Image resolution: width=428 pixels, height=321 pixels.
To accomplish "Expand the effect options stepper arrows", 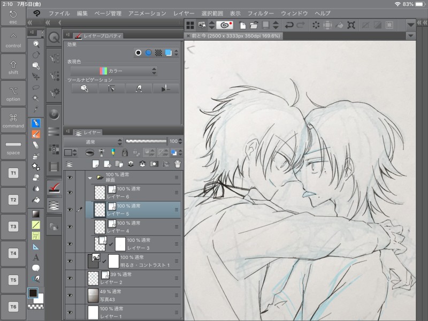I will 177,52.
